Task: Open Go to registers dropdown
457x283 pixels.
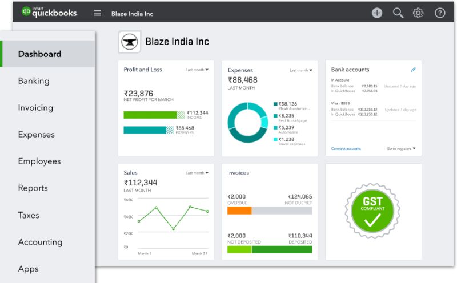Action: [401, 148]
